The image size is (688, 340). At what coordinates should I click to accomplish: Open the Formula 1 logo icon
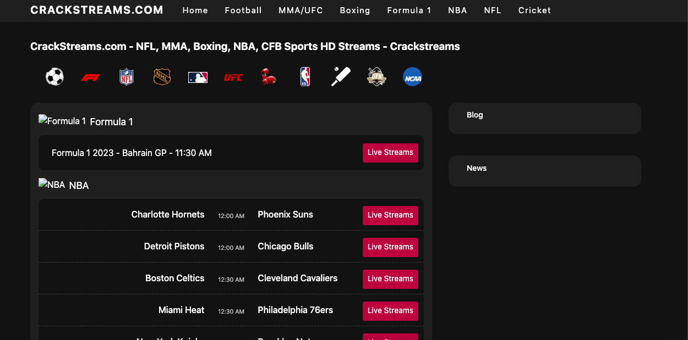90,77
